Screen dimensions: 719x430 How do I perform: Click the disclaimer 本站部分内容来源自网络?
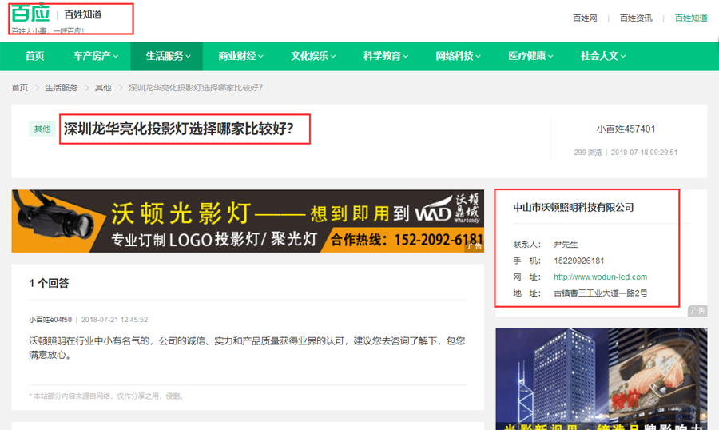pyautogui.click(x=106, y=396)
